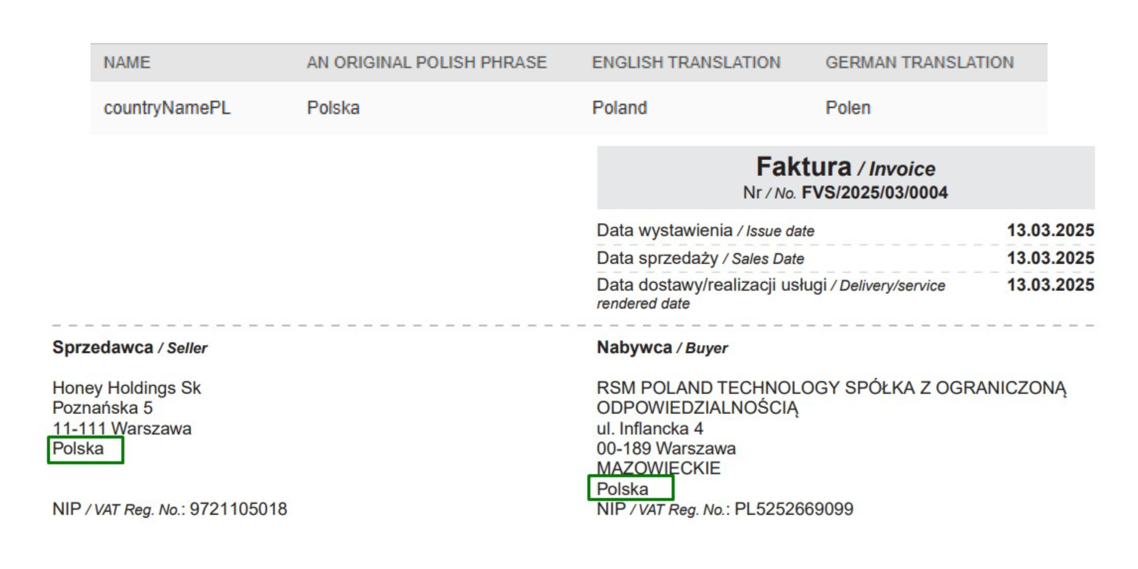Select buyer VAT number PL5252669099

click(793, 509)
